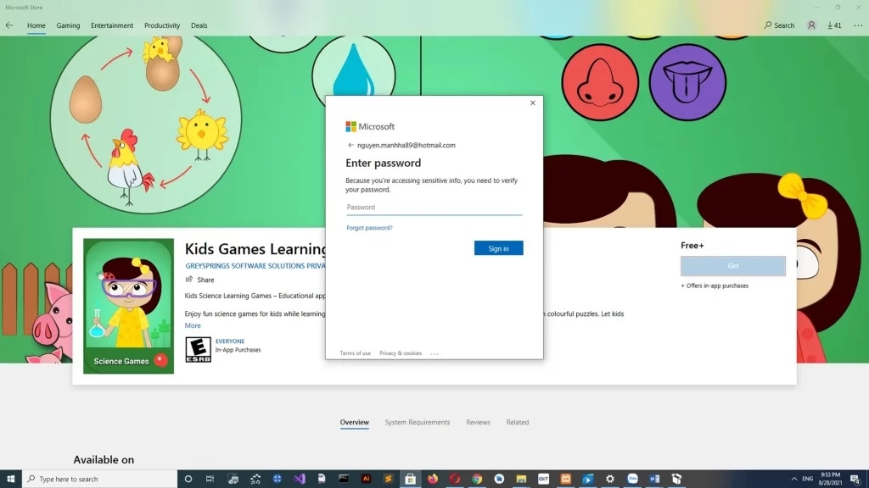Open the Entertainment tab
Image resolution: width=869 pixels, height=488 pixels.
pyautogui.click(x=112, y=25)
